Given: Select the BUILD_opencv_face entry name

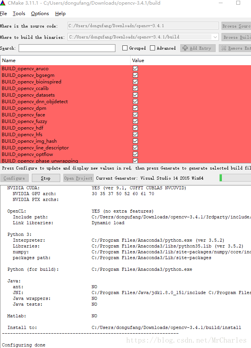Looking at the screenshot, I should click(23, 115).
